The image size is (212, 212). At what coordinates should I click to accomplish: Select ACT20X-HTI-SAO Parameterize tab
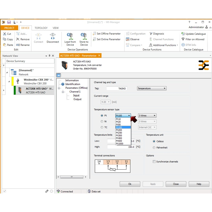point(78,56)
